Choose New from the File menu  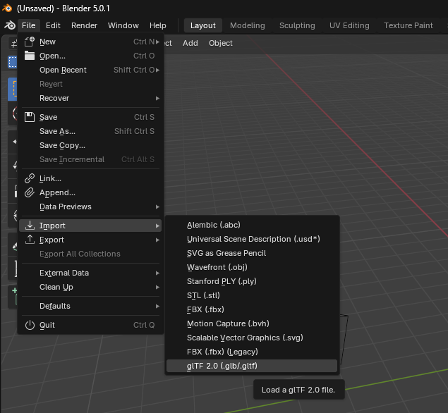90,42
